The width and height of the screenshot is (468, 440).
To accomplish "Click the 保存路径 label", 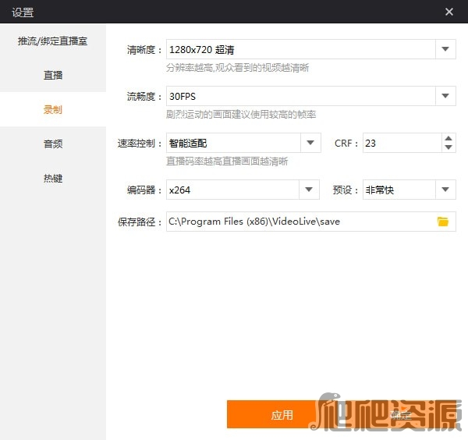I will [140, 222].
